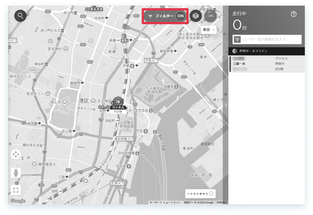Click the ヴァネス vehicle name in list

click(x=281, y=58)
